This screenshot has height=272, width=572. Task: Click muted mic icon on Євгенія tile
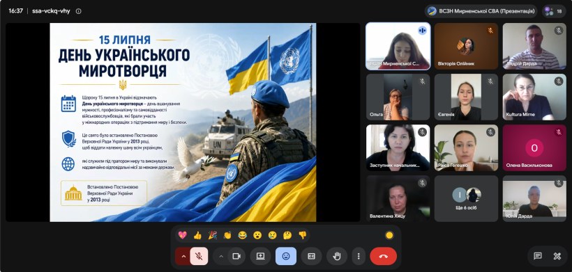[490, 81]
